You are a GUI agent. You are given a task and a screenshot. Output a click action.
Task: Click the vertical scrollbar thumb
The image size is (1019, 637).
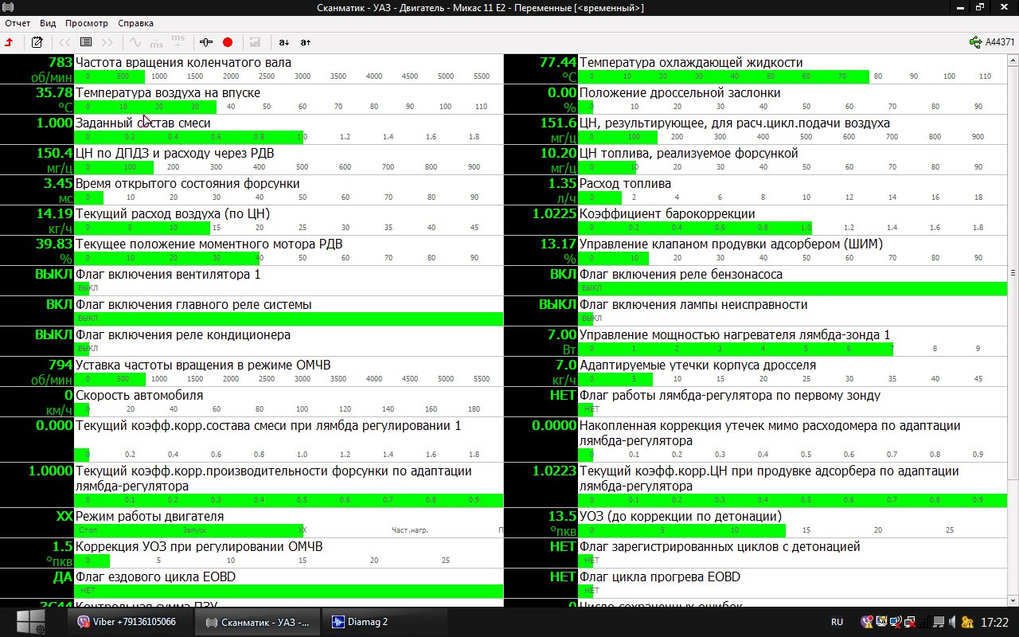pos(1013,273)
